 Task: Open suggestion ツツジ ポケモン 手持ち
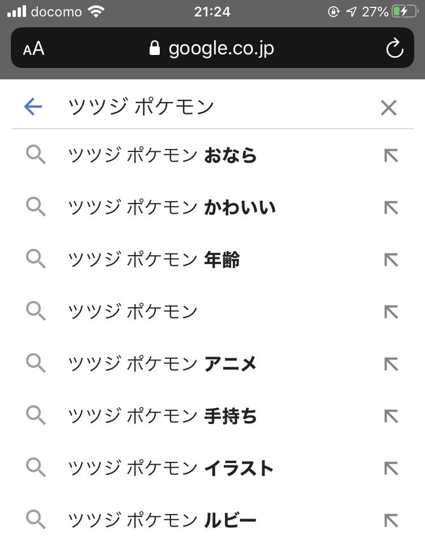[x=162, y=417]
